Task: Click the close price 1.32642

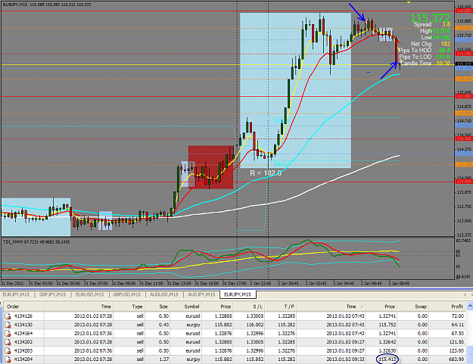Action: 387,342
